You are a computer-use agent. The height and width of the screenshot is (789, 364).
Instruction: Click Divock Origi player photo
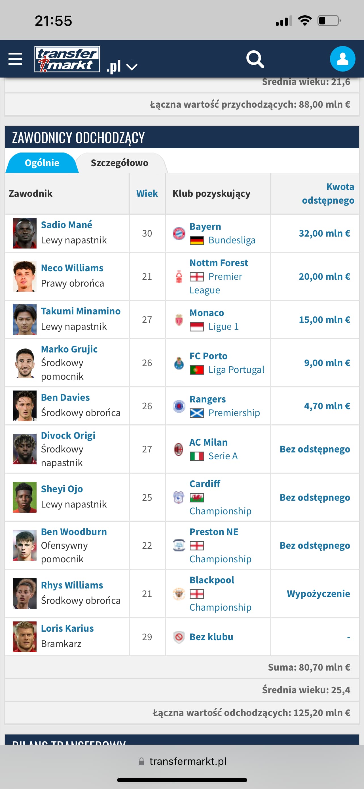click(x=24, y=449)
